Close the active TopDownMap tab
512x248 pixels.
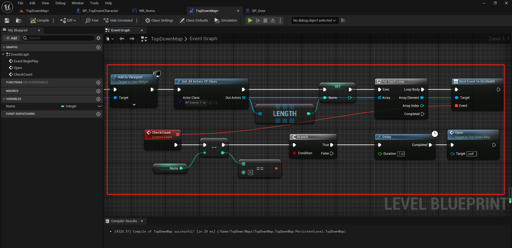click(238, 11)
